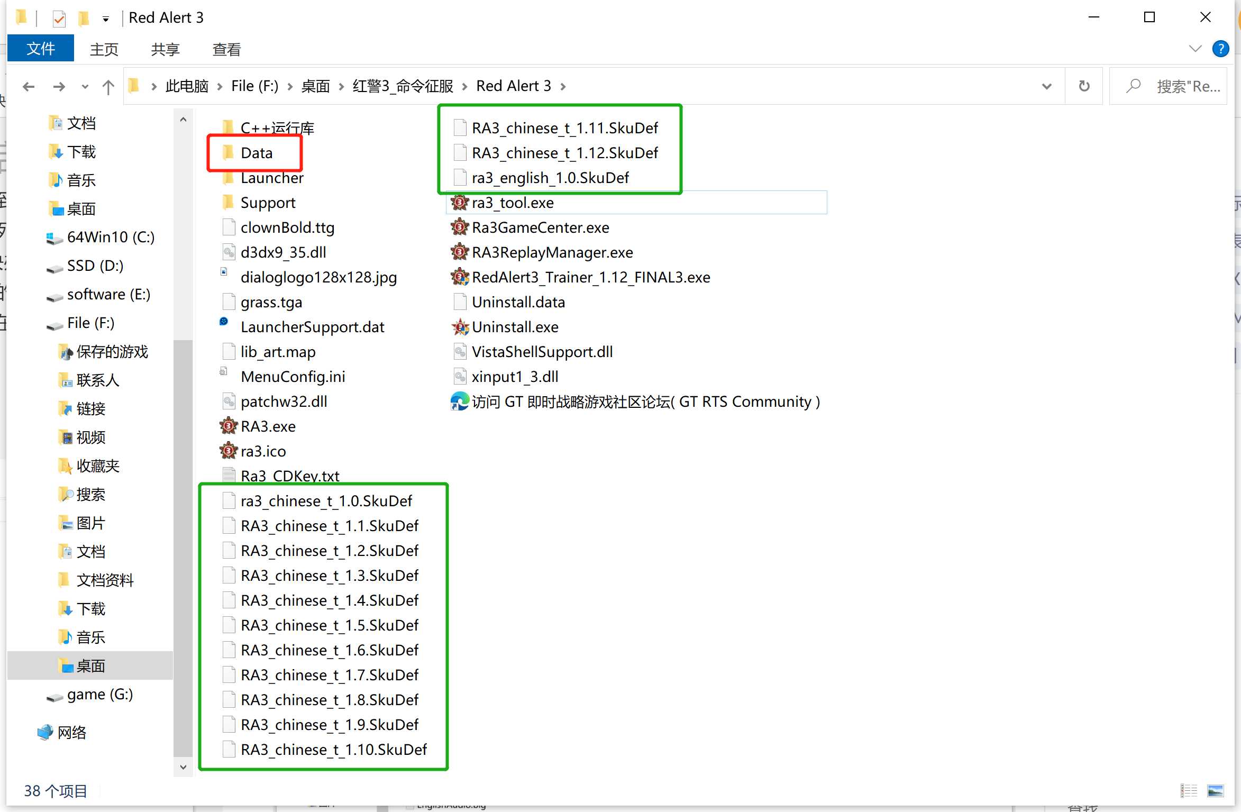1241x812 pixels.
Task: Select the C++运行库 folder icon
Action: pos(229,127)
